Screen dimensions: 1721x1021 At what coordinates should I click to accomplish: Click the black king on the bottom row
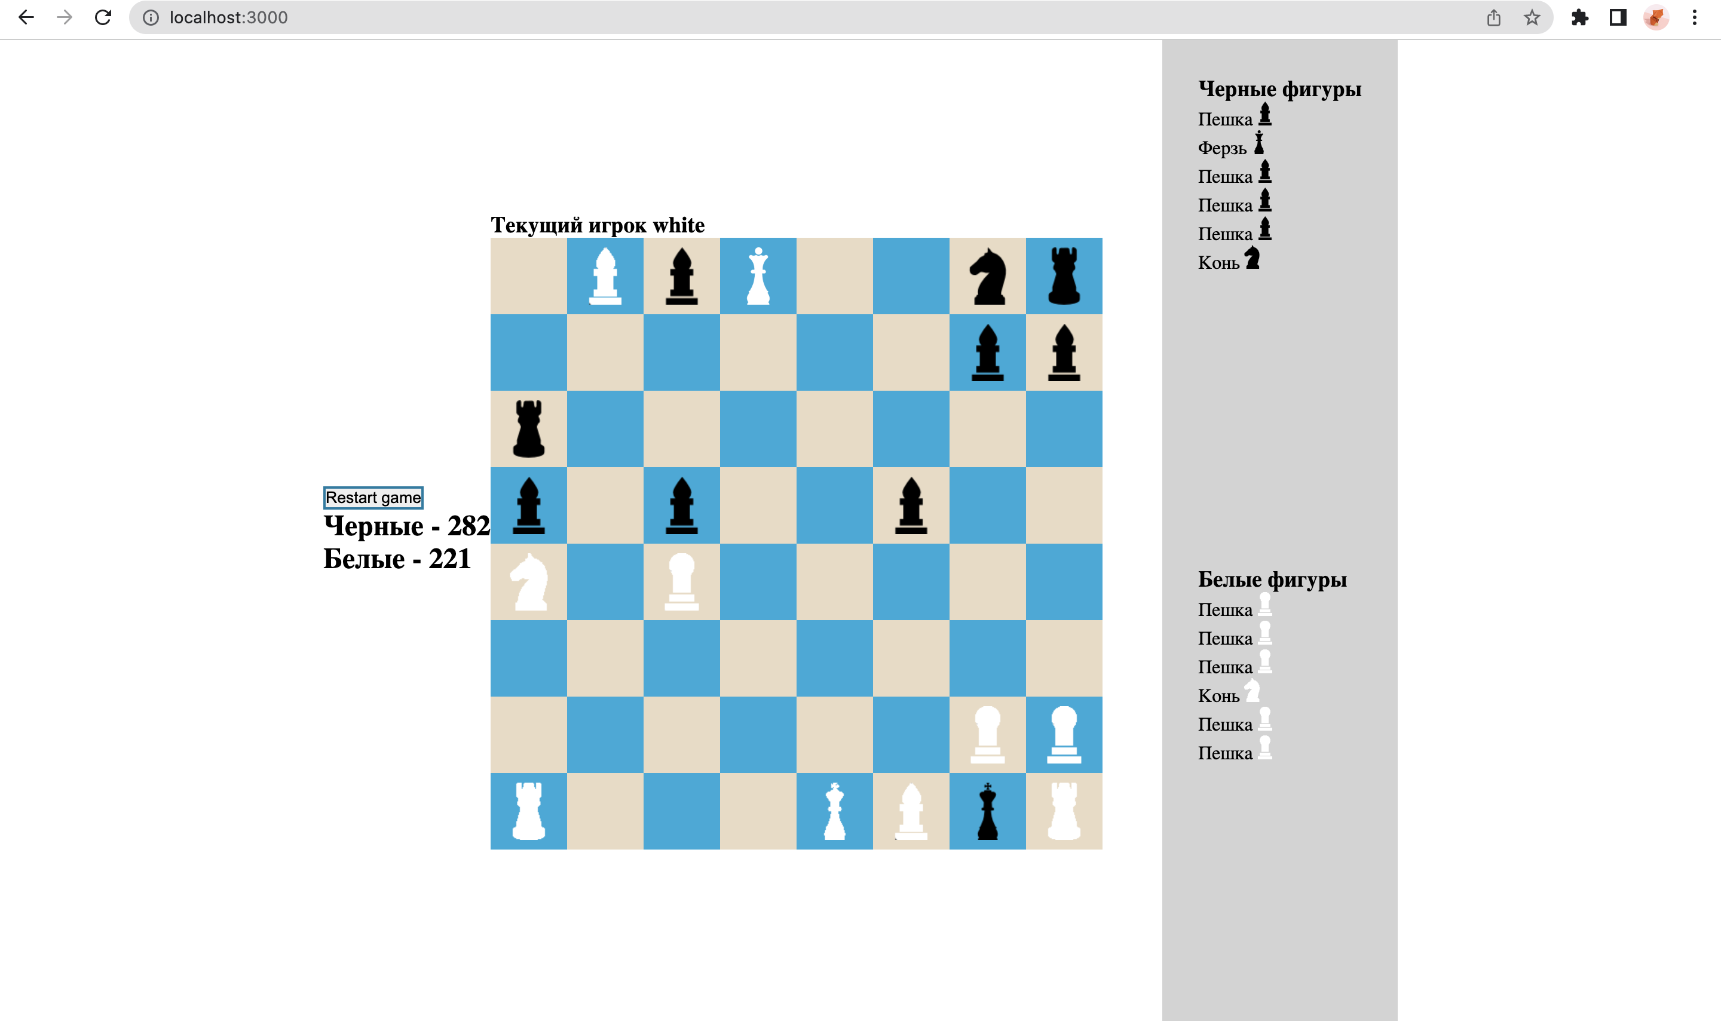987,812
